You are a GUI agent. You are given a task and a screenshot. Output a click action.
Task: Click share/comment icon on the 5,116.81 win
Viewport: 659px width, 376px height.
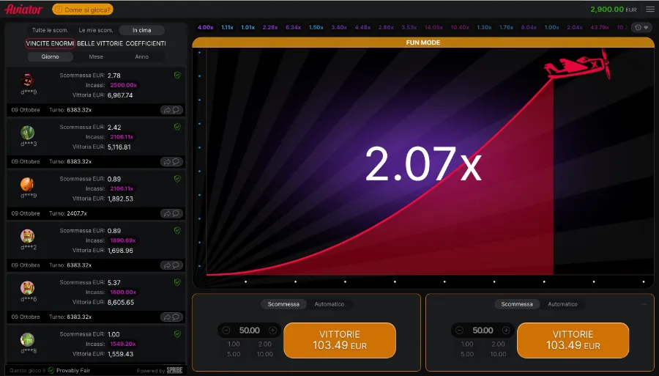tap(171, 161)
